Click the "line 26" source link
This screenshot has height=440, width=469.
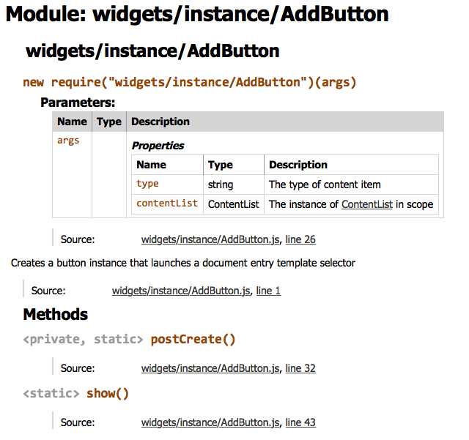pyautogui.click(x=300, y=239)
